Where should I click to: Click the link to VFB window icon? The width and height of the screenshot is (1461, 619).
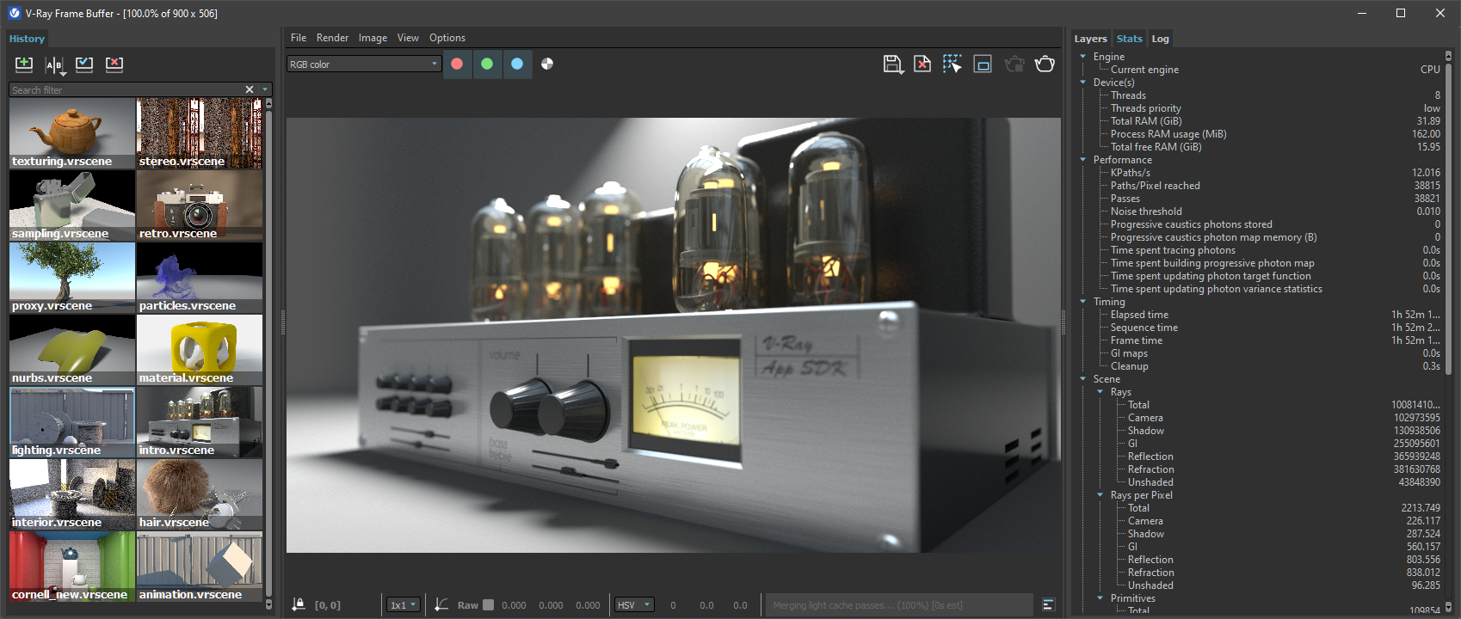[x=983, y=64]
